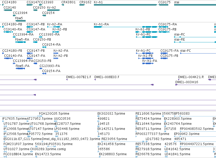Select the CG34180 gene label

(x=9, y=2)
